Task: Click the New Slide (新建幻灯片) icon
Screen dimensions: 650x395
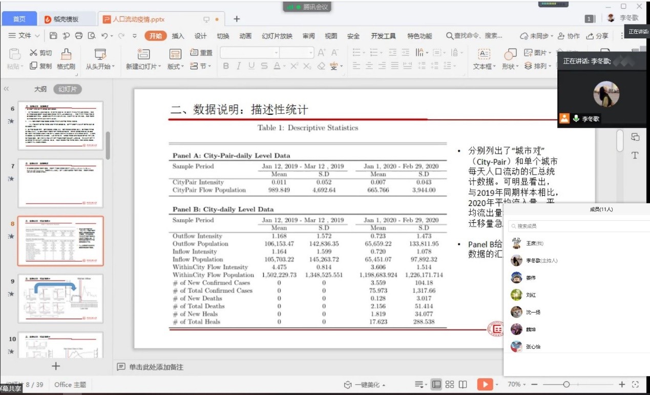Action: [x=143, y=54]
